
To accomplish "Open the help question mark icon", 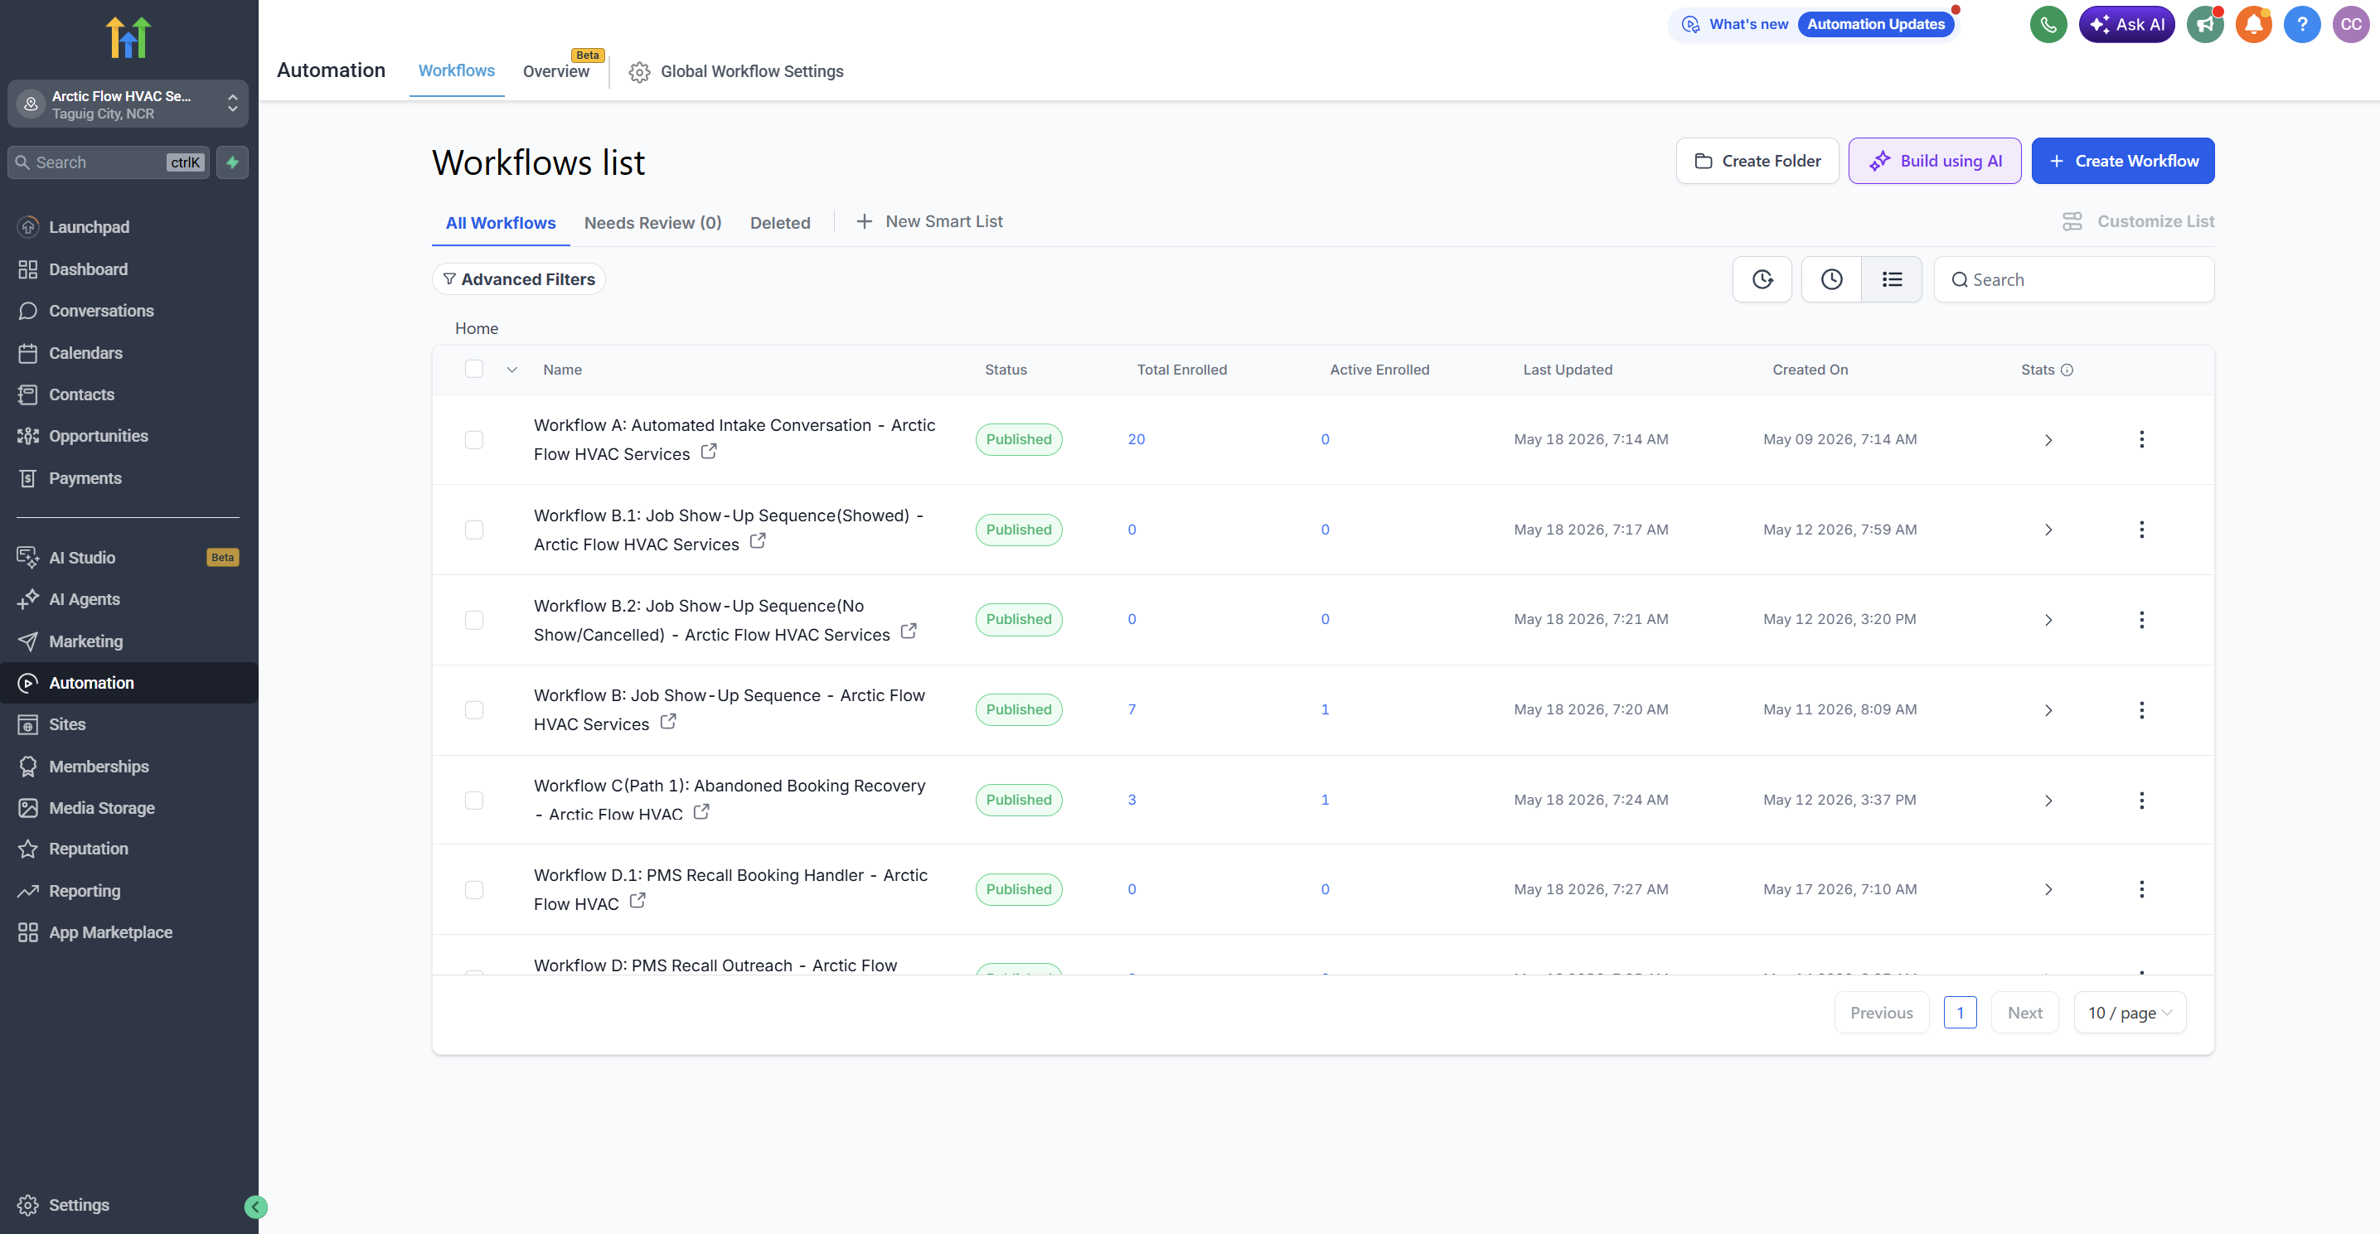I will (2301, 25).
